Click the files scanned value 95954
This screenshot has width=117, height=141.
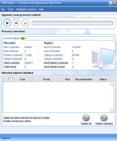coord(28,47)
